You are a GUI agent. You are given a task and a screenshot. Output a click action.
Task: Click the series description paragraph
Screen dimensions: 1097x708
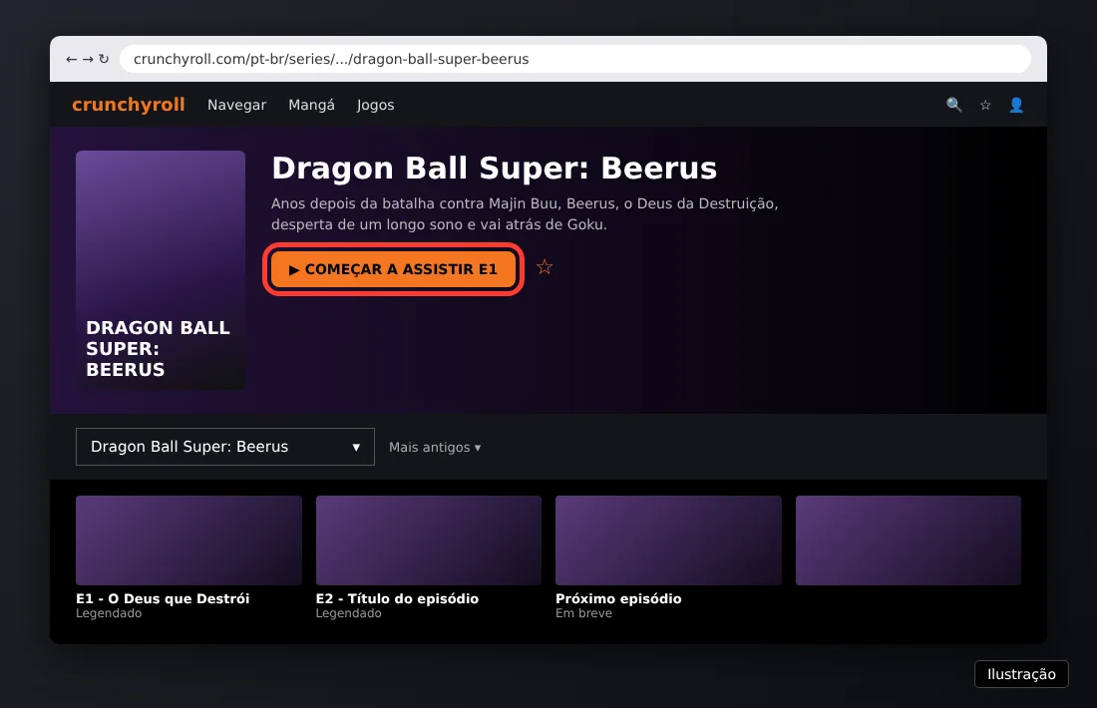525,214
